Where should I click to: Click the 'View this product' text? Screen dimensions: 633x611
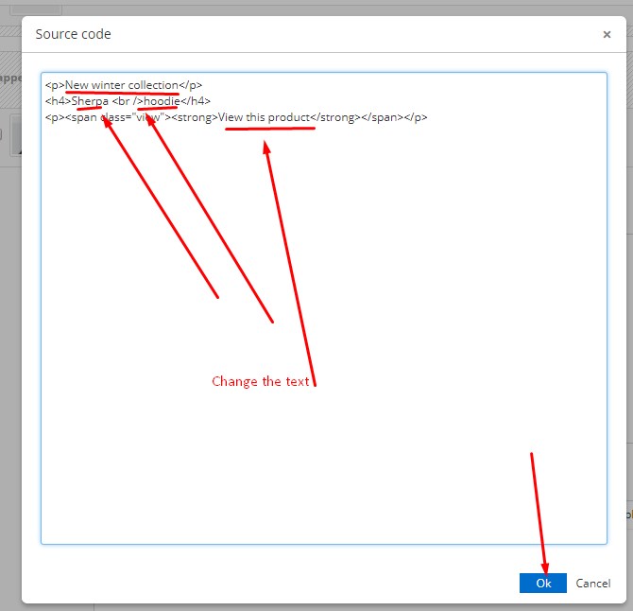(x=264, y=117)
